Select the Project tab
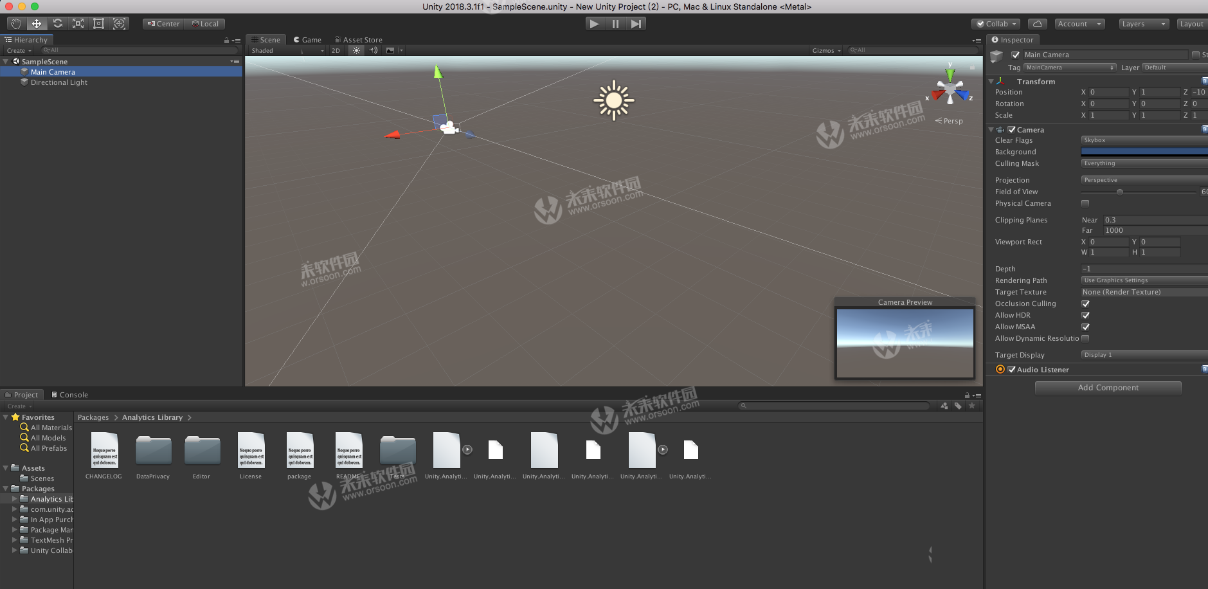Viewport: 1208px width, 589px height. 22,395
